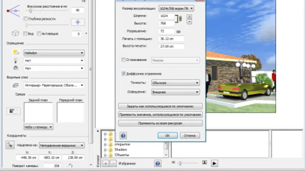Expand the Shaders folder tree node
This screenshot has height=171, width=305.
point(105,150)
